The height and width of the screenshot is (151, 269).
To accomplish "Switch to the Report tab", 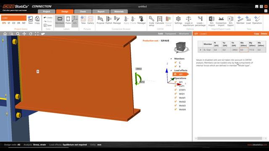I will (101, 12).
